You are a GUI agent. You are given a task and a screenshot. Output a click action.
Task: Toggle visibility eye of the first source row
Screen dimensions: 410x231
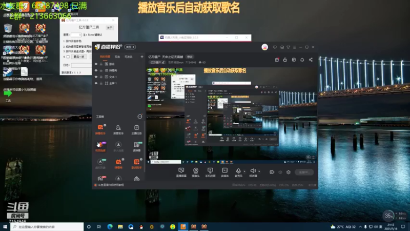click(x=96, y=64)
